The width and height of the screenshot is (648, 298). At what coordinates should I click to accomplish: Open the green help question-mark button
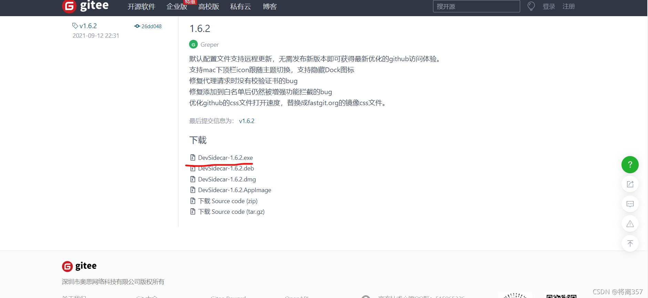pyautogui.click(x=630, y=165)
